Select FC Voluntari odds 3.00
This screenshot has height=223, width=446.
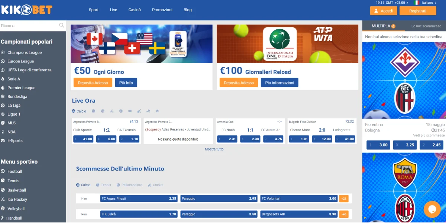[x=299, y=198]
